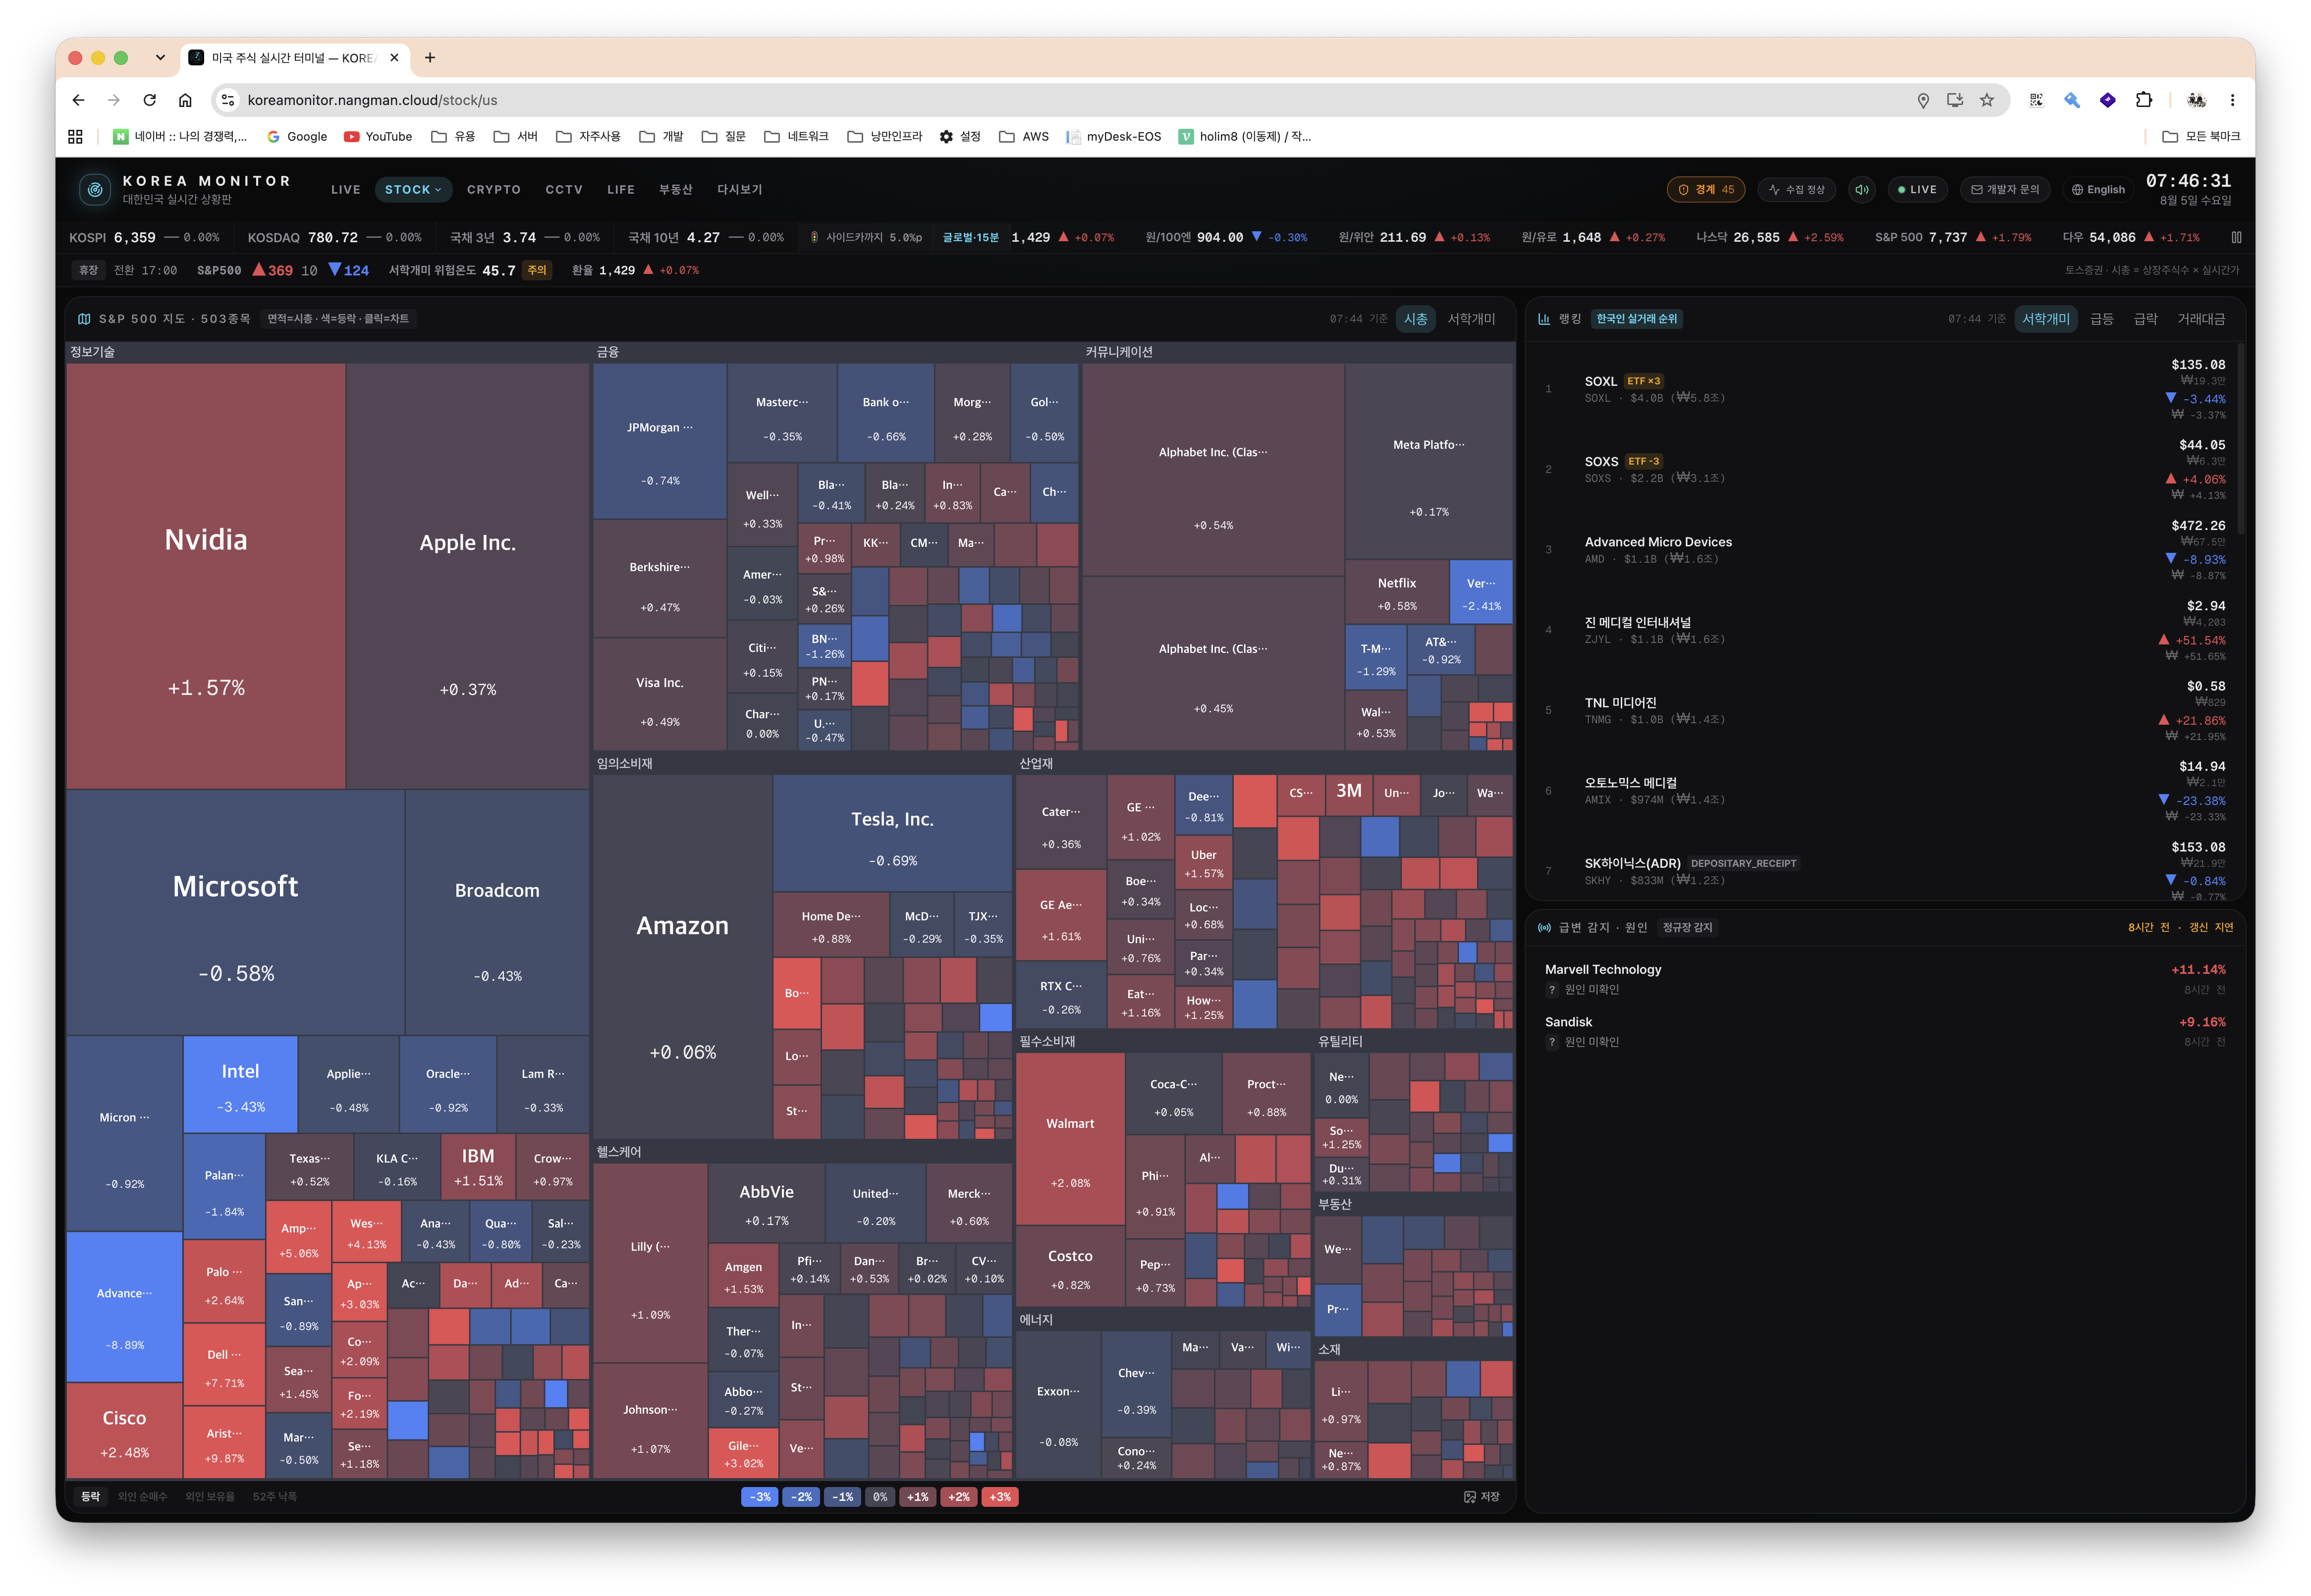Select 급락 ranking filter
Screen dimensions: 2311x1596
(2146, 319)
